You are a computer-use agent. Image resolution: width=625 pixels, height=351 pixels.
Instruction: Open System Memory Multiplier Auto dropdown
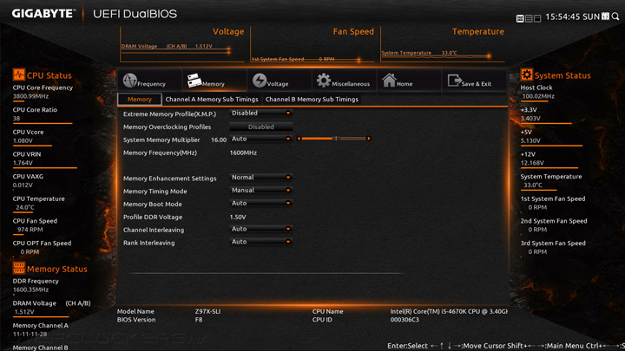[261, 139]
